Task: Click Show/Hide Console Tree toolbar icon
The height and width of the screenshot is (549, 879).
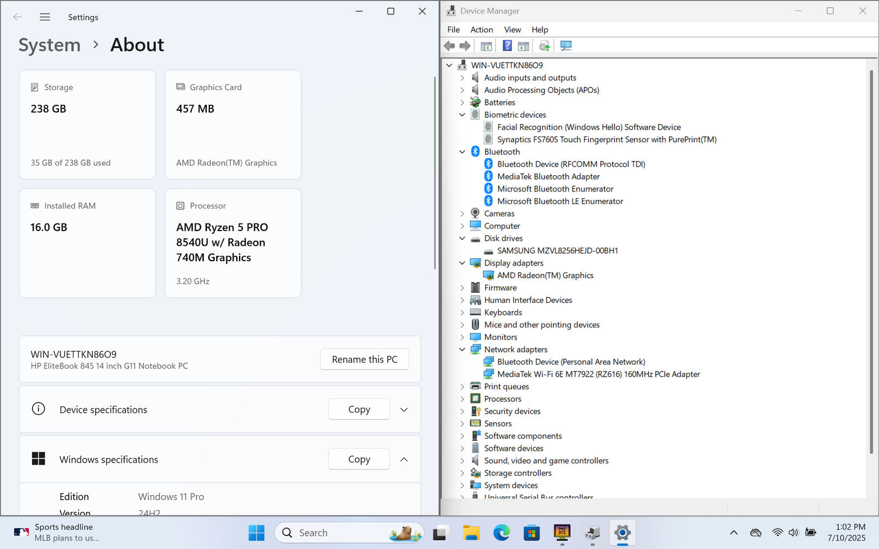Action: 486,46
